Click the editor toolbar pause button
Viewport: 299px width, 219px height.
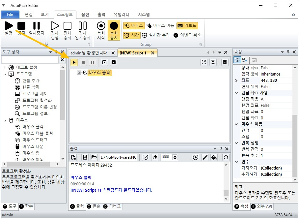pos(93,62)
